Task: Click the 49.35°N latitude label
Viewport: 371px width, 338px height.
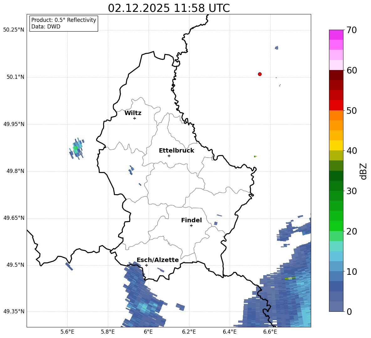Action: click(x=14, y=311)
